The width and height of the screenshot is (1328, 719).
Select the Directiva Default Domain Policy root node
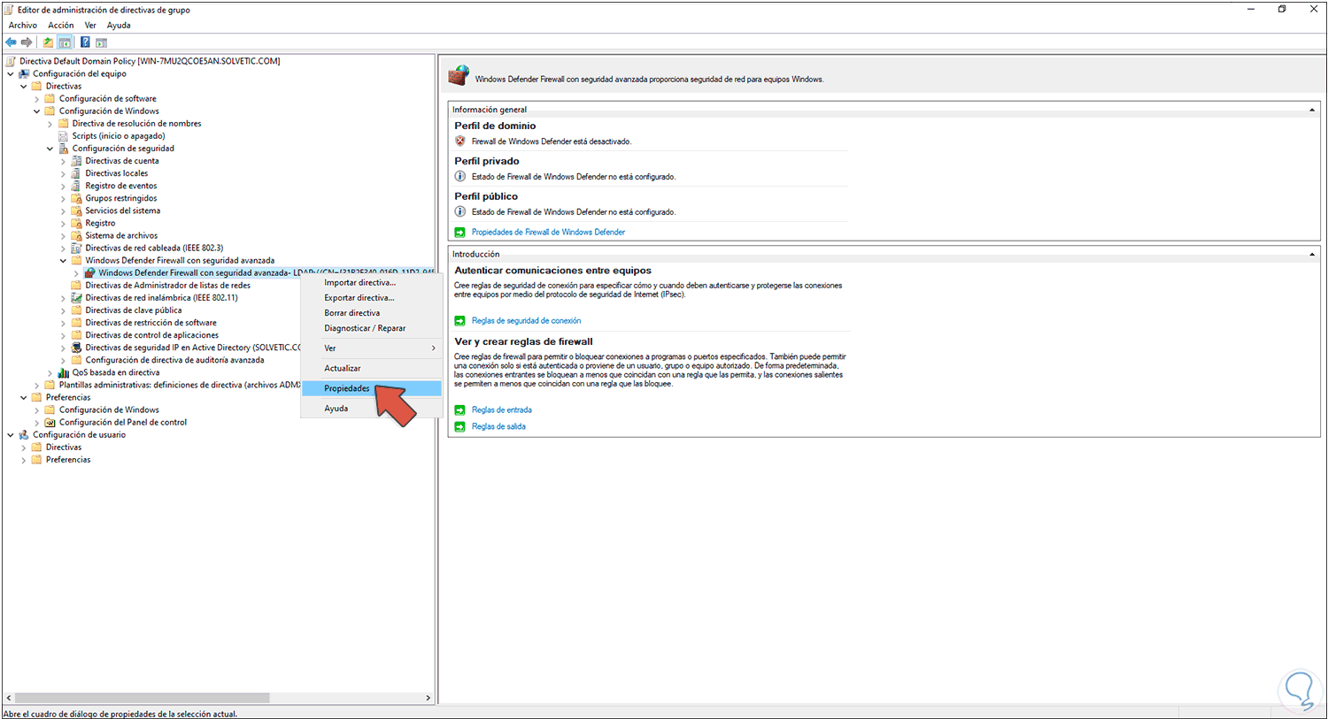click(x=150, y=61)
